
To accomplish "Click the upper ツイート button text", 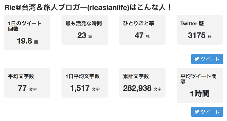I will click(210, 59).
